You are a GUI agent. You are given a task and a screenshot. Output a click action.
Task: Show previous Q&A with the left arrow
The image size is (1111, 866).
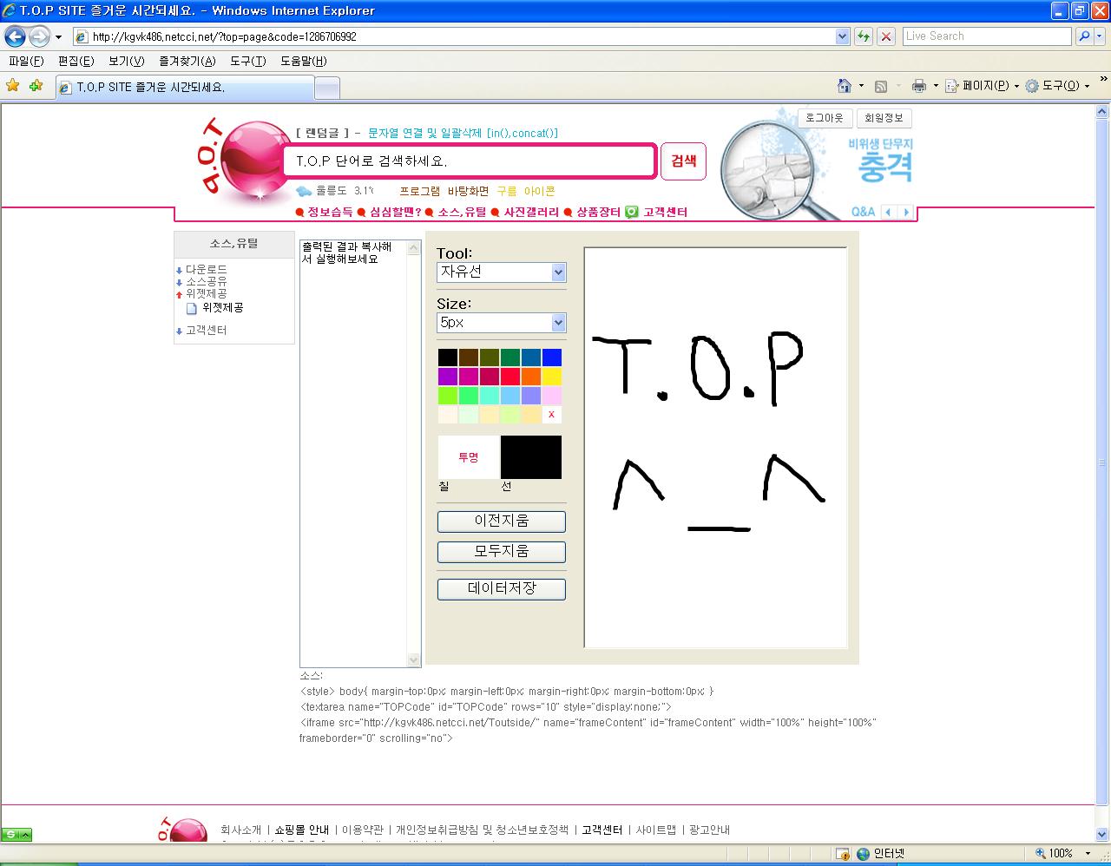click(x=888, y=212)
